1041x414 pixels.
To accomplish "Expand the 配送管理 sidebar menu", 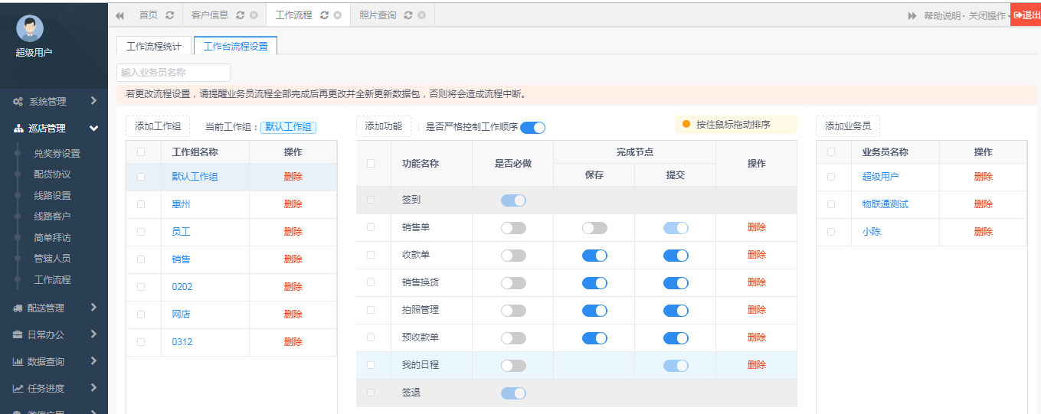I will 54,308.
